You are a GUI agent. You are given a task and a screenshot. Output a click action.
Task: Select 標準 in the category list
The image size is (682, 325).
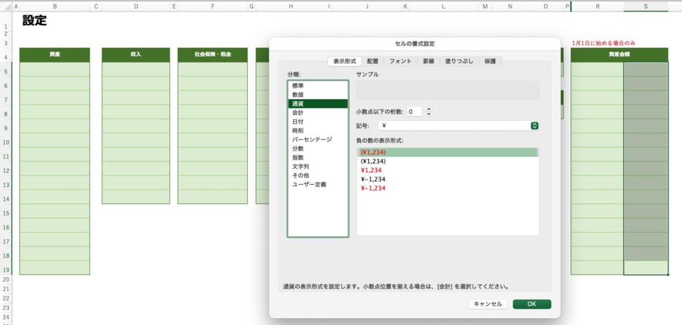pos(298,86)
